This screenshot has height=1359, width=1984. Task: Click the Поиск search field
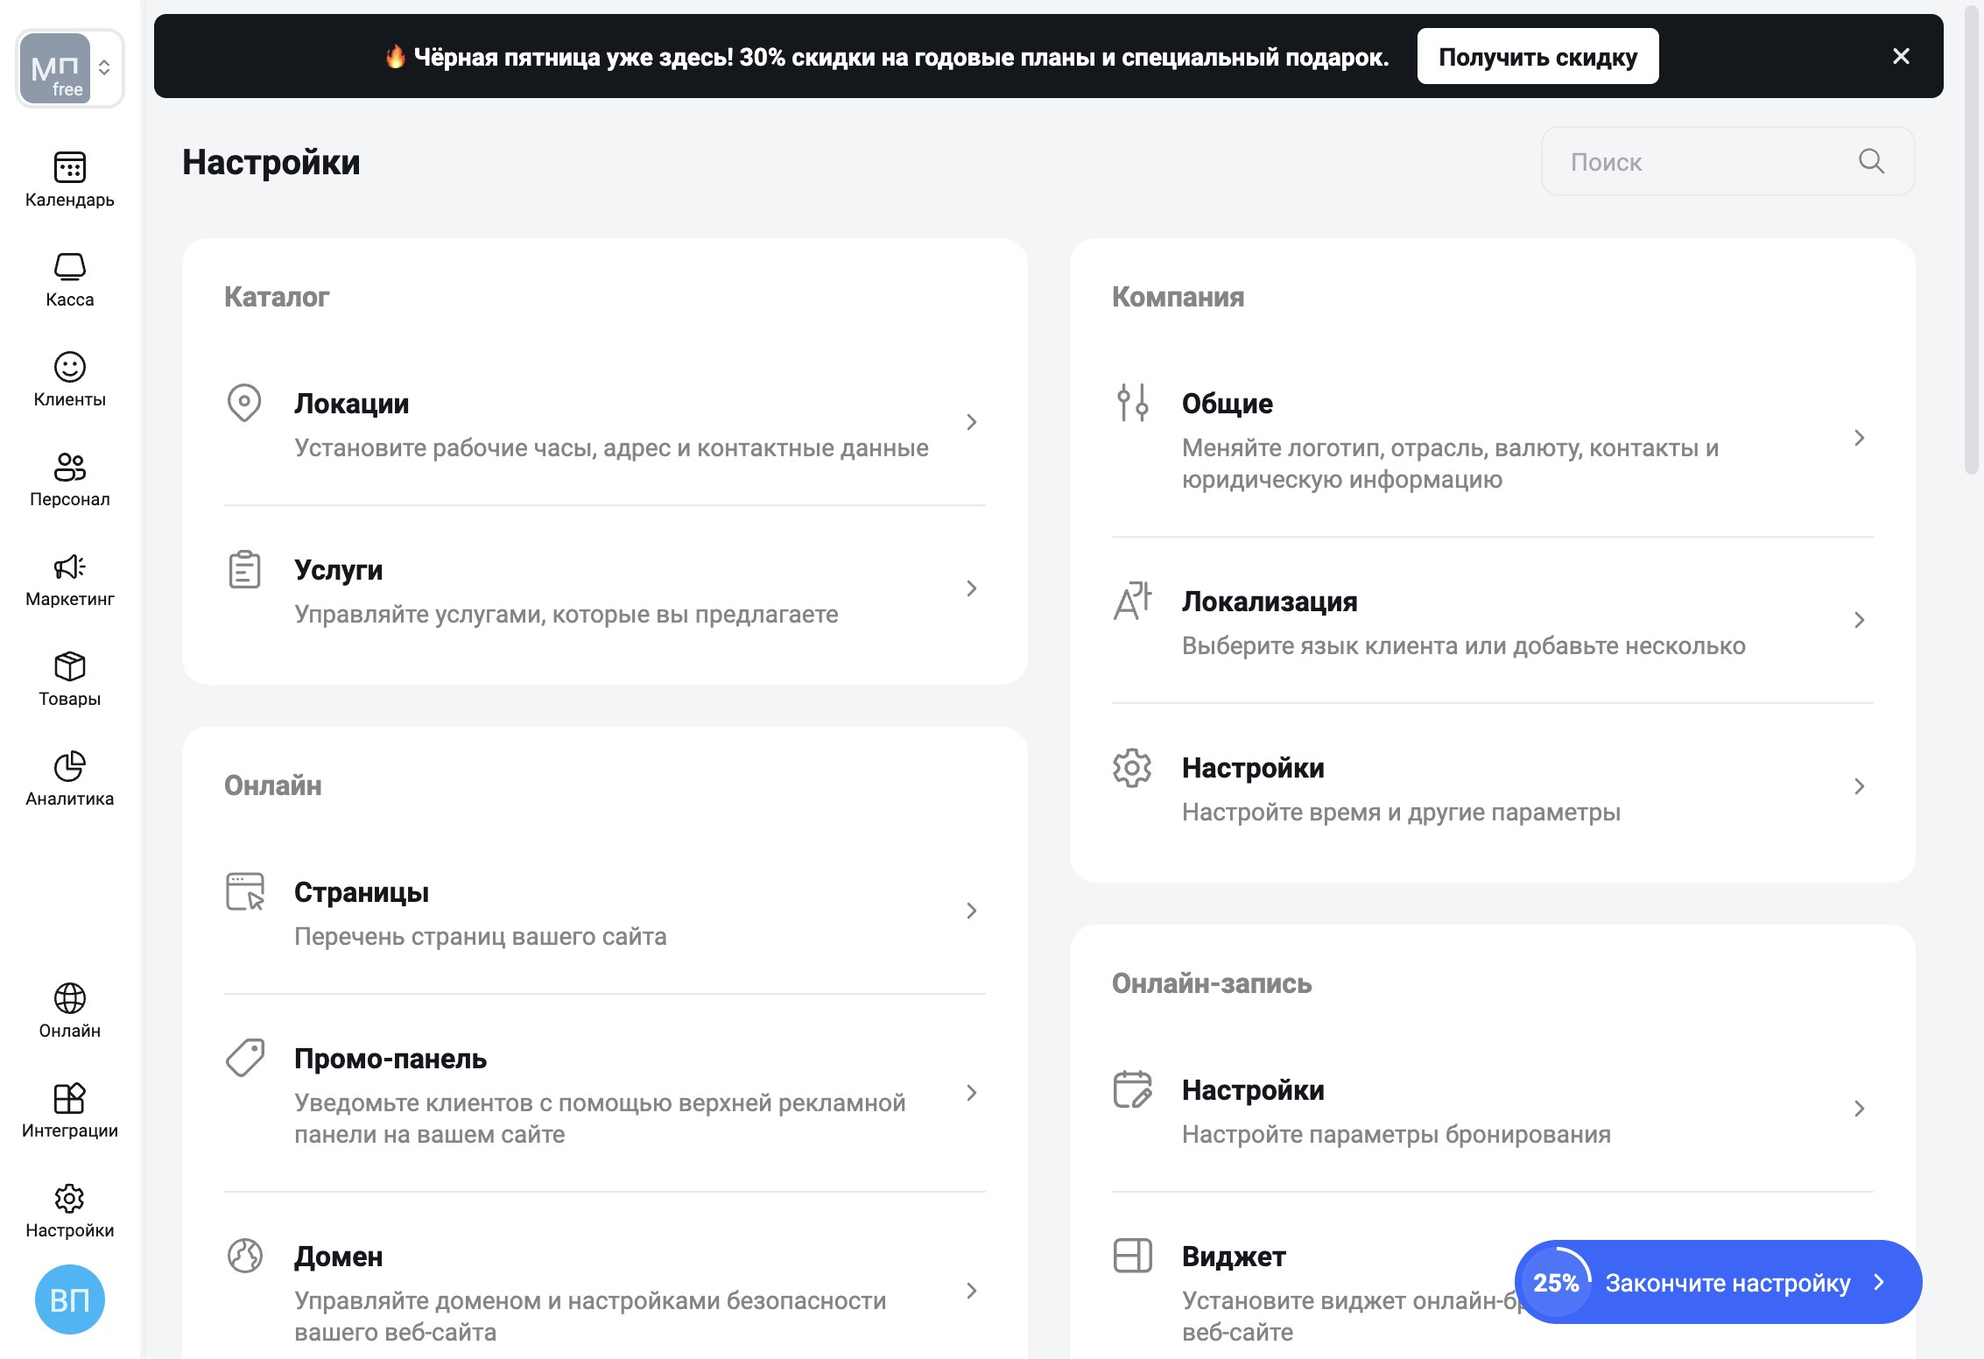click(x=1699, y=162)
